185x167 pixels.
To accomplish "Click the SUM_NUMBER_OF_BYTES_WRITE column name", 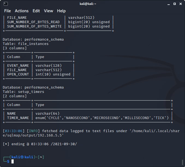I will [x=34, y=26].
